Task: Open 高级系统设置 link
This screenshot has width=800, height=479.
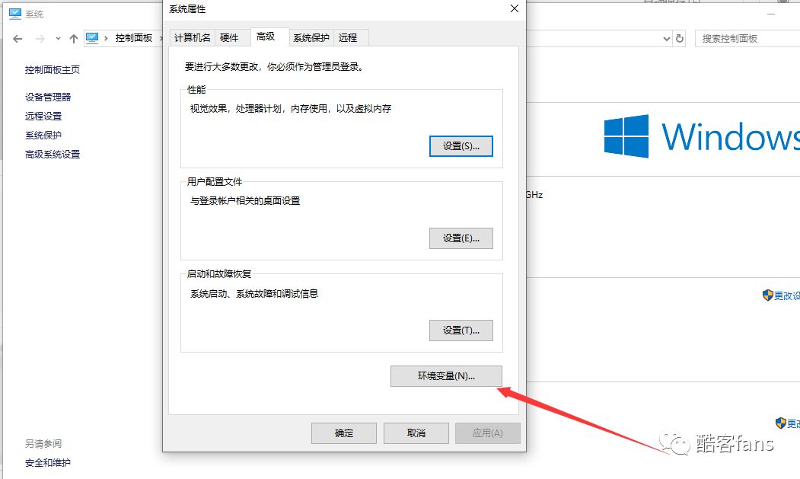Action: 53,155
